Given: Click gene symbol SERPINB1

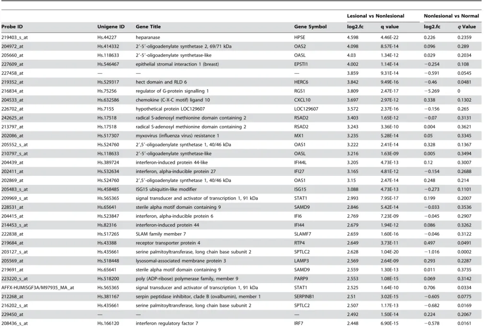Looking at the screenshot, I should coord(304,297).
